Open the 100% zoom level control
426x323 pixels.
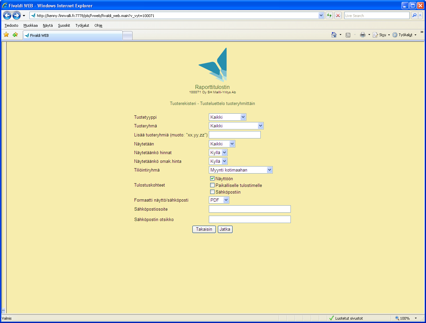tap(406, 318)
